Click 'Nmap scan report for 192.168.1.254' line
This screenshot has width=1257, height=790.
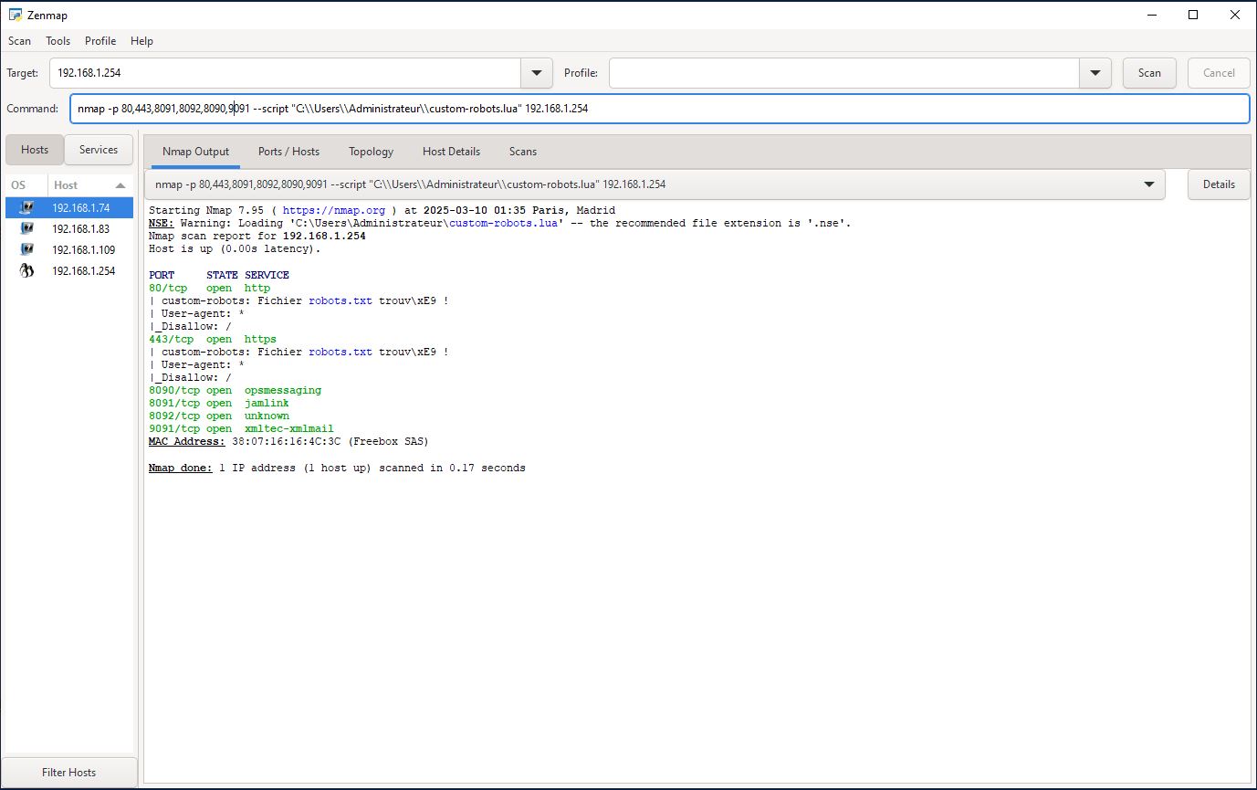coord(257,236)
